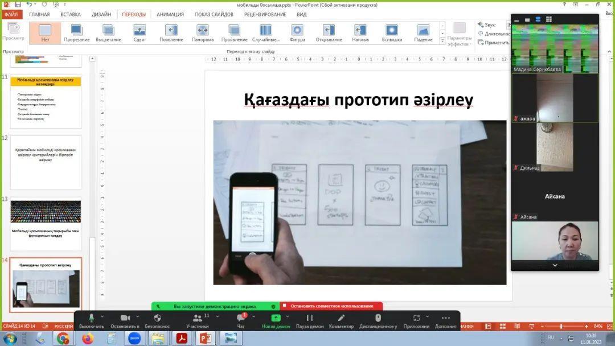Stop video in Zoom toolbar
Screen dimensions: 615x346
[125, 321]
